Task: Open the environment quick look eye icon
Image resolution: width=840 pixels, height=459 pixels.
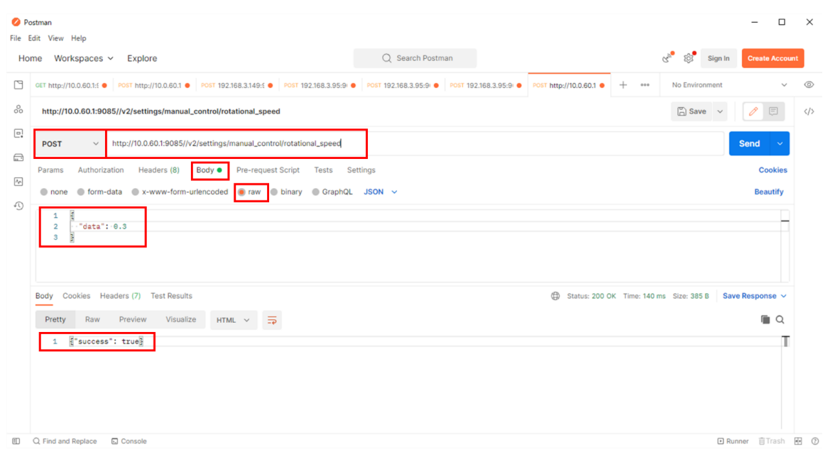Action: 809,85
